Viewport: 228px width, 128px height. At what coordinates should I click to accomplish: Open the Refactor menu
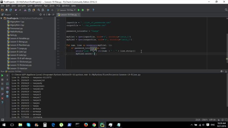coord(38,6)
